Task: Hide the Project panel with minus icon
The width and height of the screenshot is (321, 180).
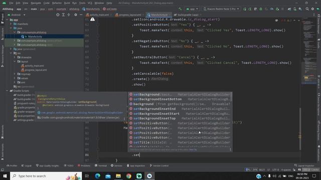Action: click(81, 14)
